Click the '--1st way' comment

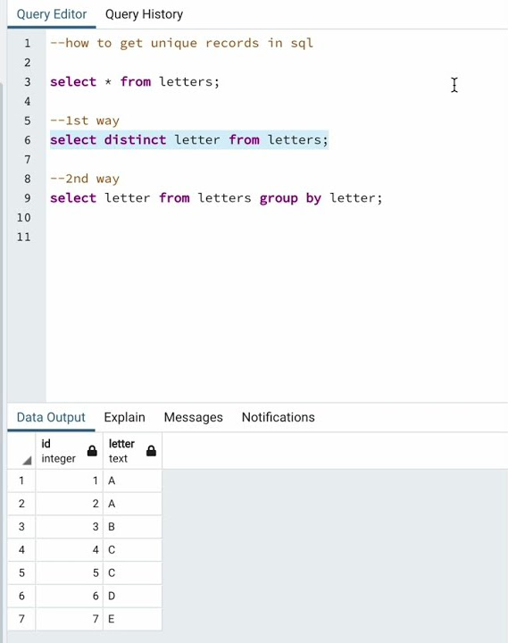[x=85, y=121]
